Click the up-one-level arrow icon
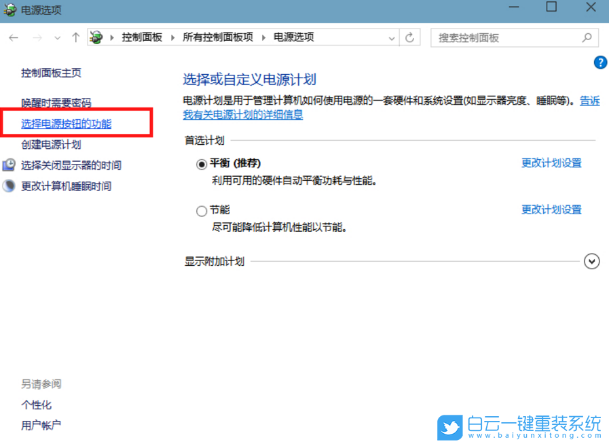Screen dimensions: 609x444 [75, 37]
